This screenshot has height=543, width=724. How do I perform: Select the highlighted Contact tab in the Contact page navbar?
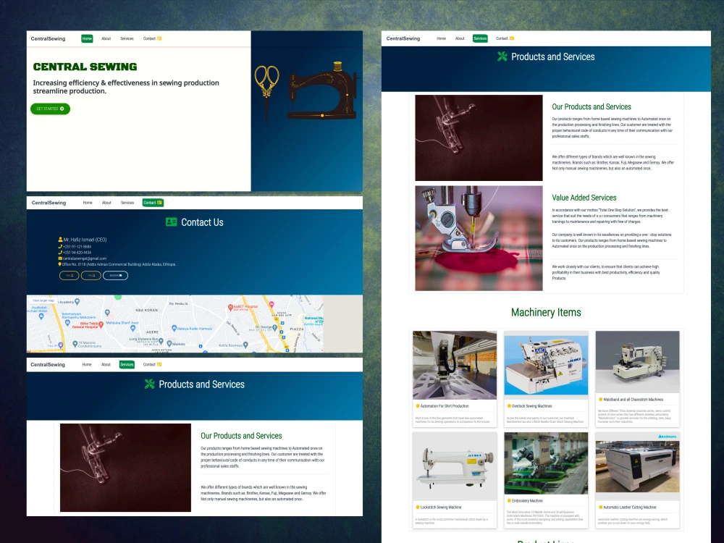153,203
